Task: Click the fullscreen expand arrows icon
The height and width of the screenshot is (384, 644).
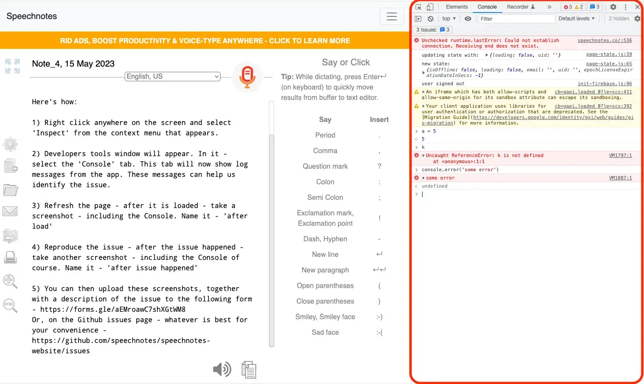Action: [x=13, y=66]
